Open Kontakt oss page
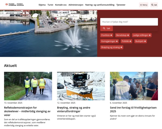This screenshot has width=162, height=129. (x=61, y=5)
